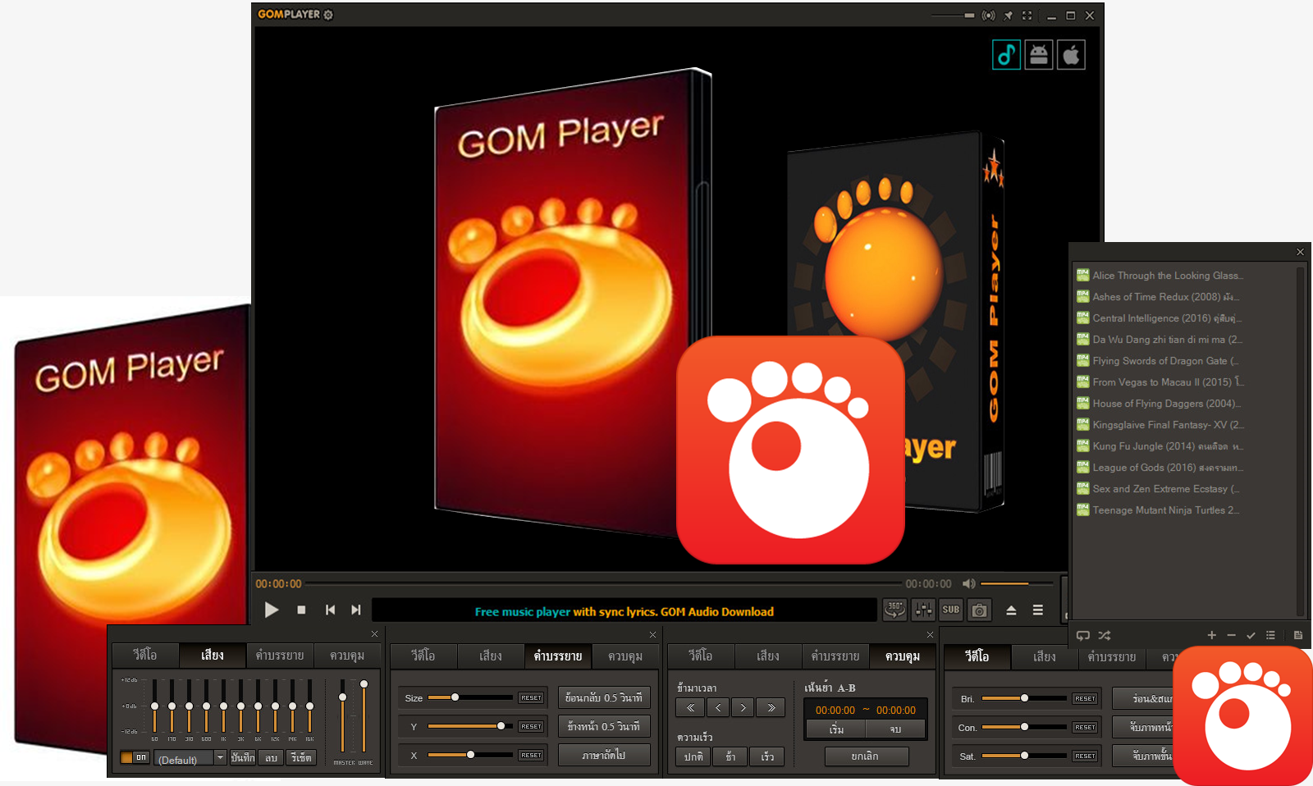Select 'Alice Through the Looking Glass' in playlist
Viewport: 1313px width, 786px height.
(x=1160, y=276)
